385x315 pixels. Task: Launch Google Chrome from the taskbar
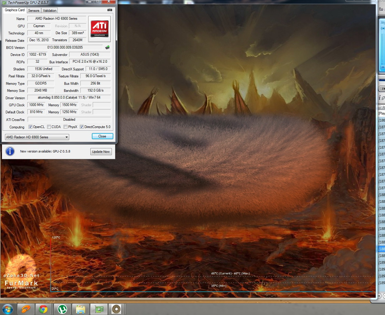pyautogui.click(x=44, y=309)
